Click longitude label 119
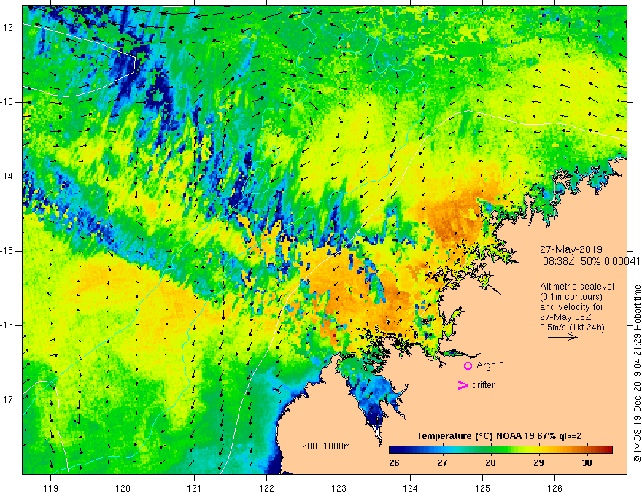The width and height of the screenshot is (642, 496). coord(51,488)
